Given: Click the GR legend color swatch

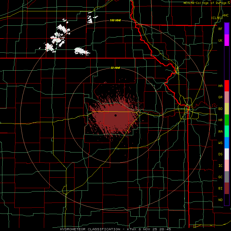Looking at the screenshot, I should [227, 97].
